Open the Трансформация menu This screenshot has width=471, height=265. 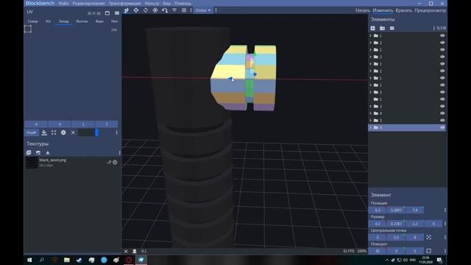tap(124, 3)
